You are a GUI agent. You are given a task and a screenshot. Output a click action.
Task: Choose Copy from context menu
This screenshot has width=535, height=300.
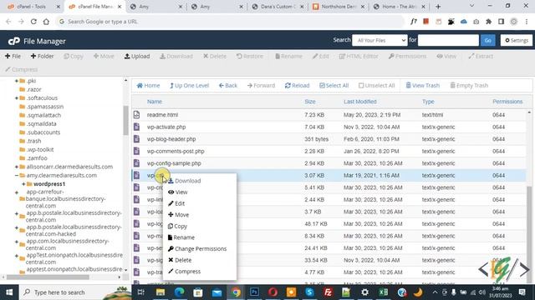177,226
